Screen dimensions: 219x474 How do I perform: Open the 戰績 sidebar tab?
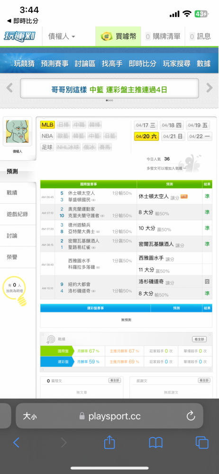click(x=18, y=192)
